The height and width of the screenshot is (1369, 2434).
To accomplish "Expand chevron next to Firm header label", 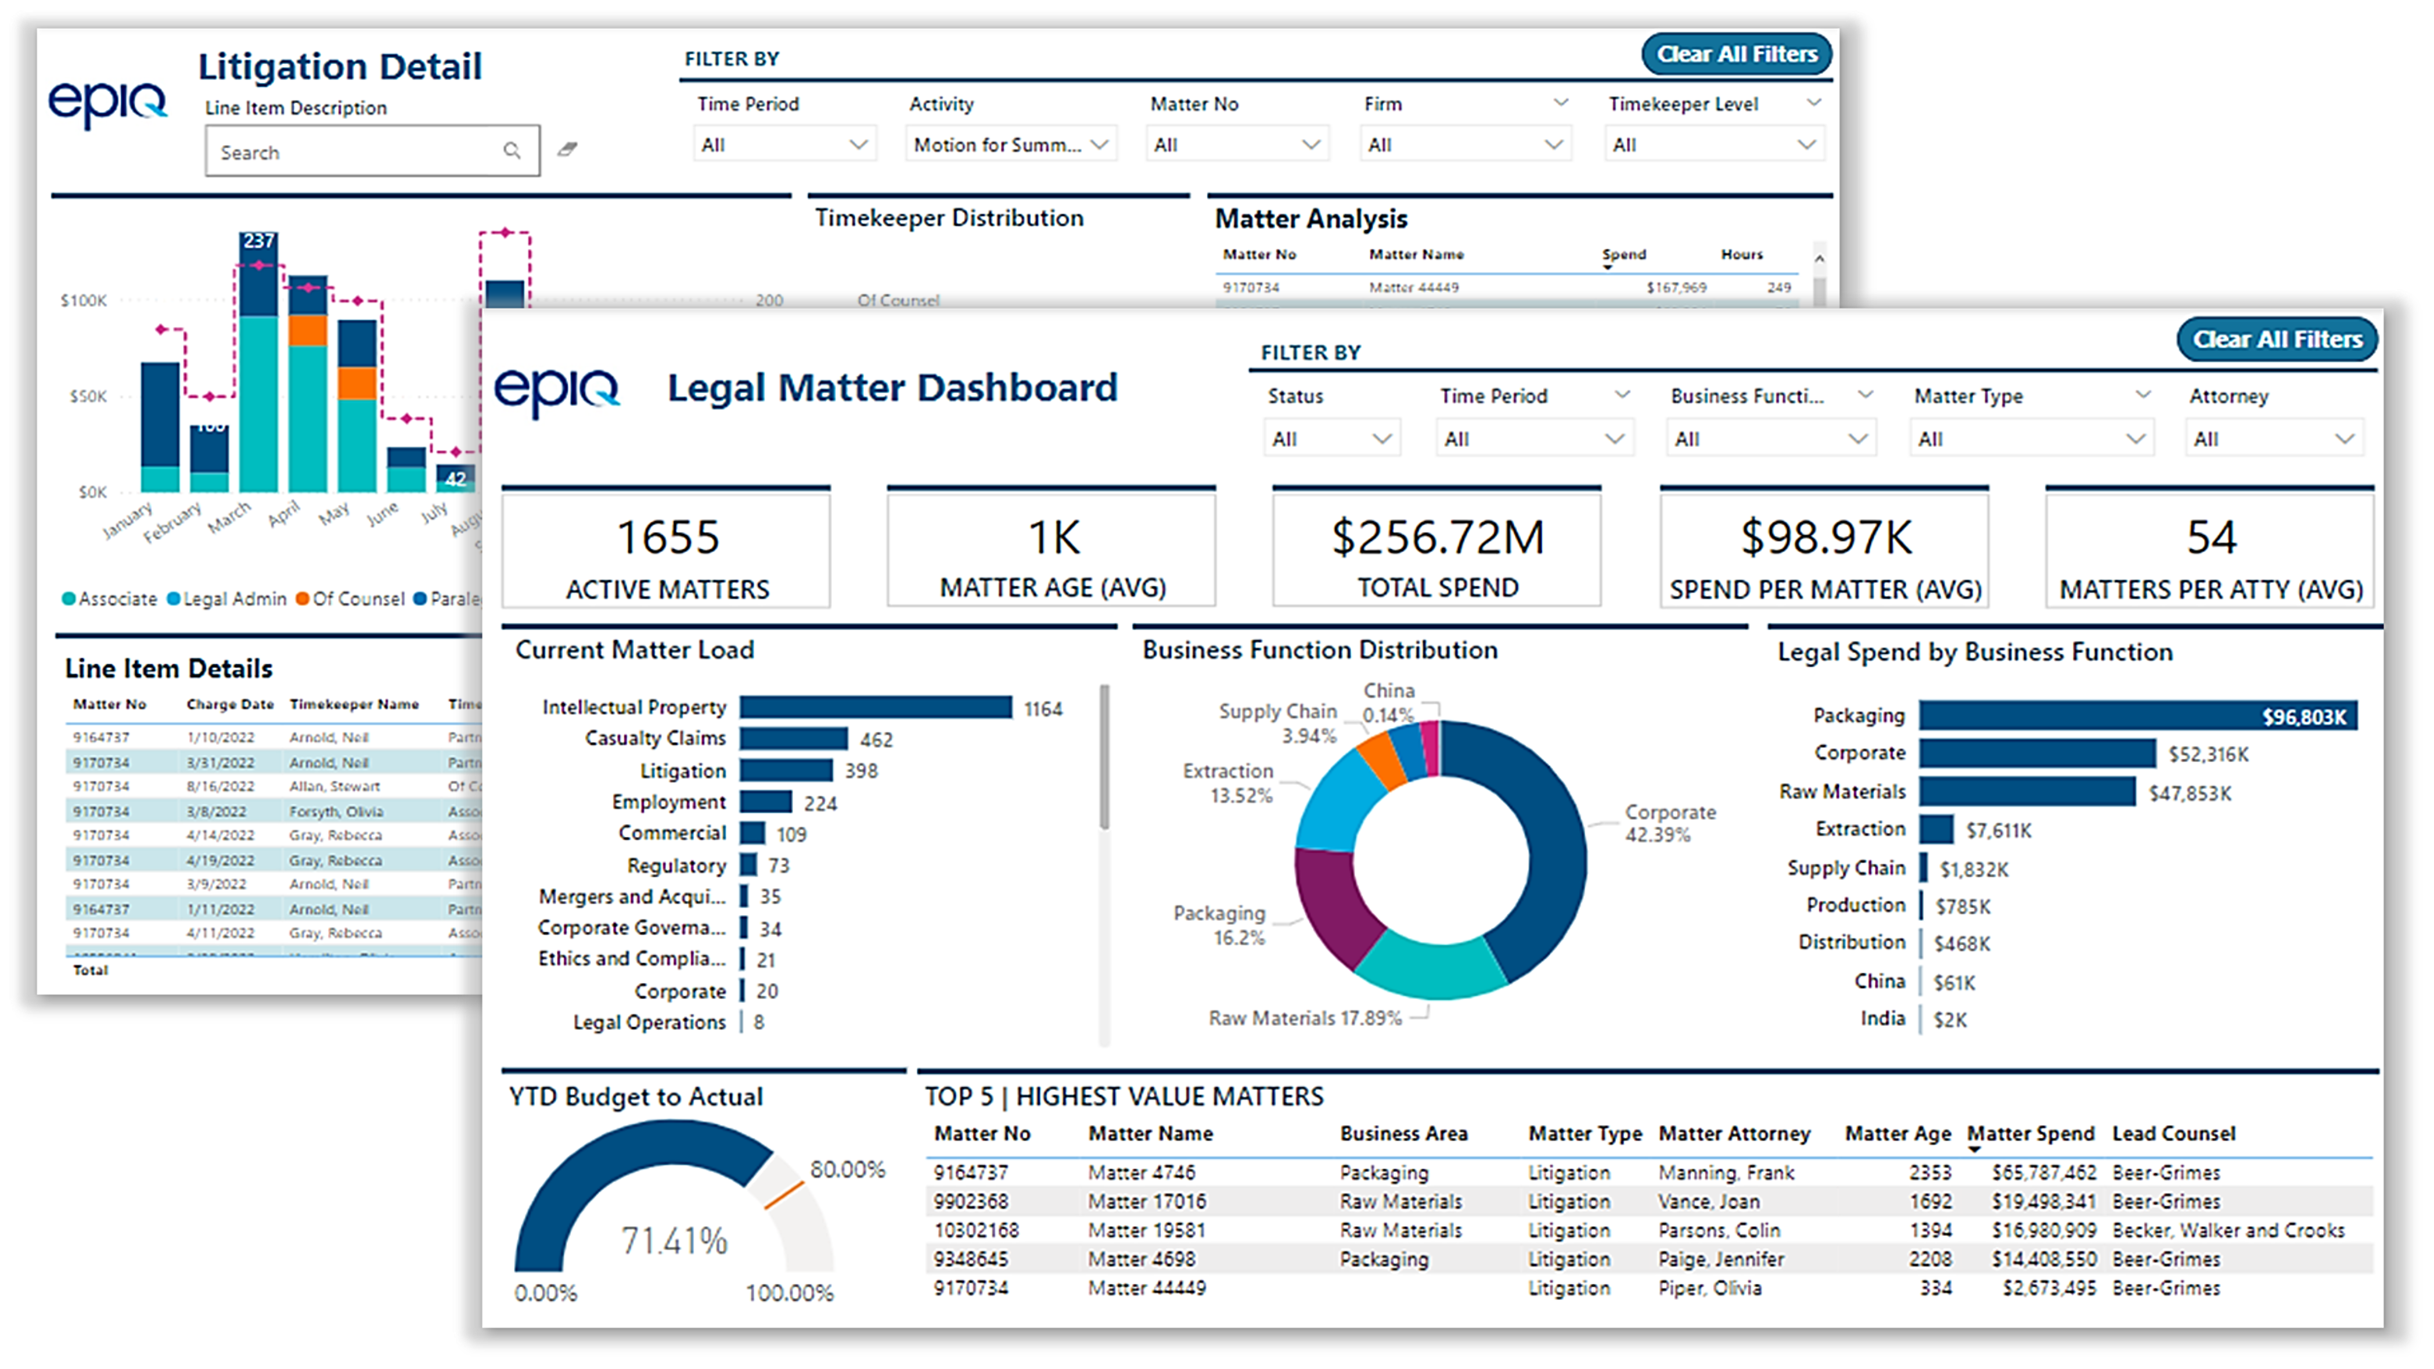I will click(1560, 102).
